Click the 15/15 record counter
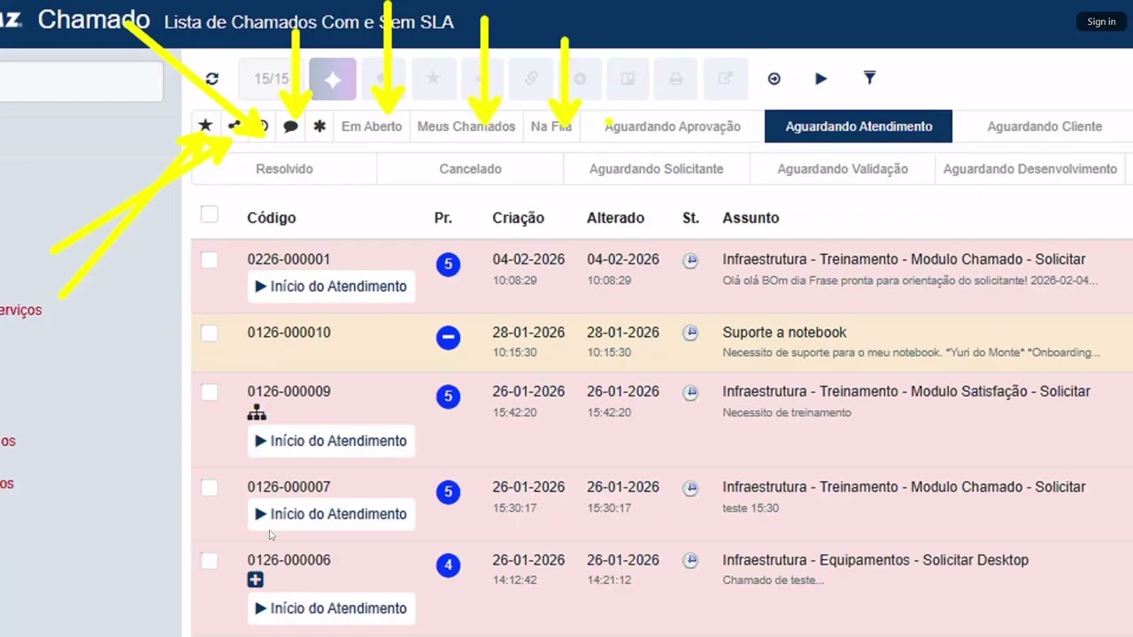 (271, 79)
